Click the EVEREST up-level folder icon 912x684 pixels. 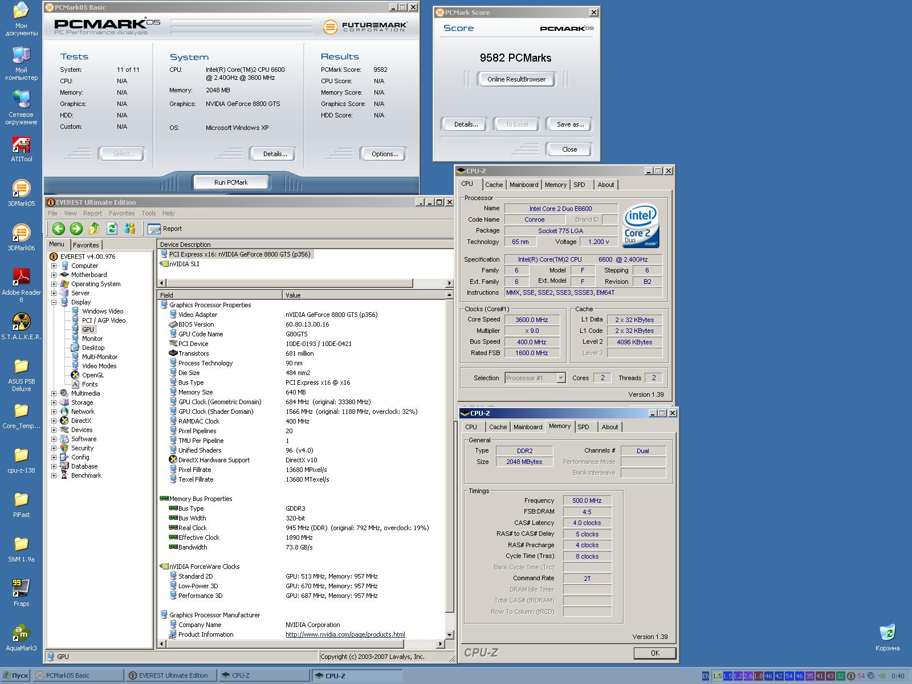click(94, 229)
